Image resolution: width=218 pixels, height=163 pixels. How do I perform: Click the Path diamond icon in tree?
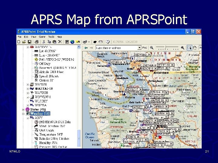[36, 59]
